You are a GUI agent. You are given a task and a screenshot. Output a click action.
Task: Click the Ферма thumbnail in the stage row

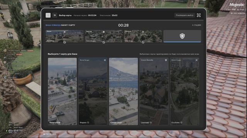pyautogui.click(x=64, y=36)
